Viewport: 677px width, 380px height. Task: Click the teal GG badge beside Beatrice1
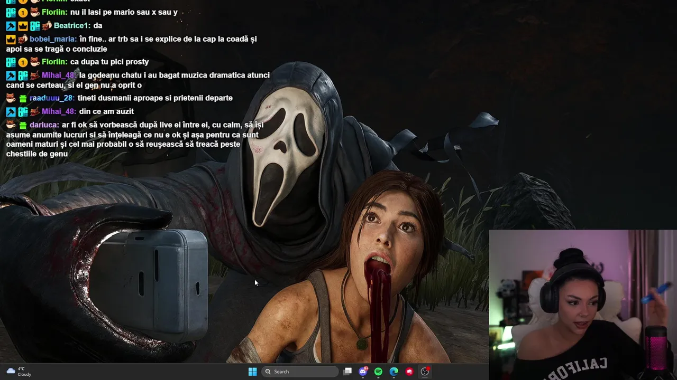pos(35,25)
